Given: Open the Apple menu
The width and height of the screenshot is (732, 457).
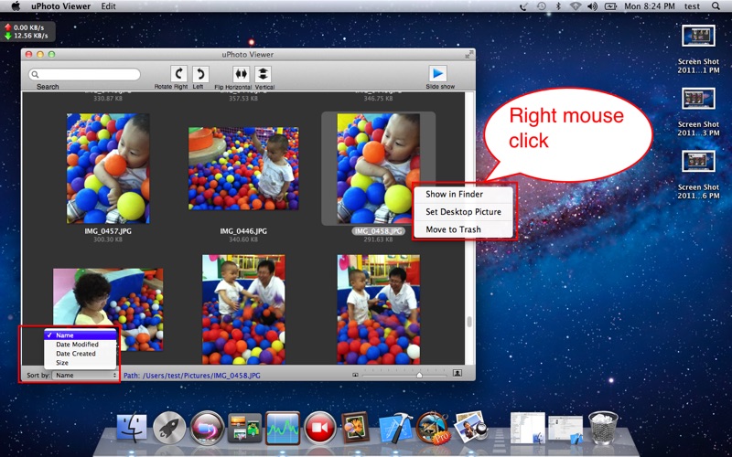Looking at the screenshot, I should click(x=16, y=6).
